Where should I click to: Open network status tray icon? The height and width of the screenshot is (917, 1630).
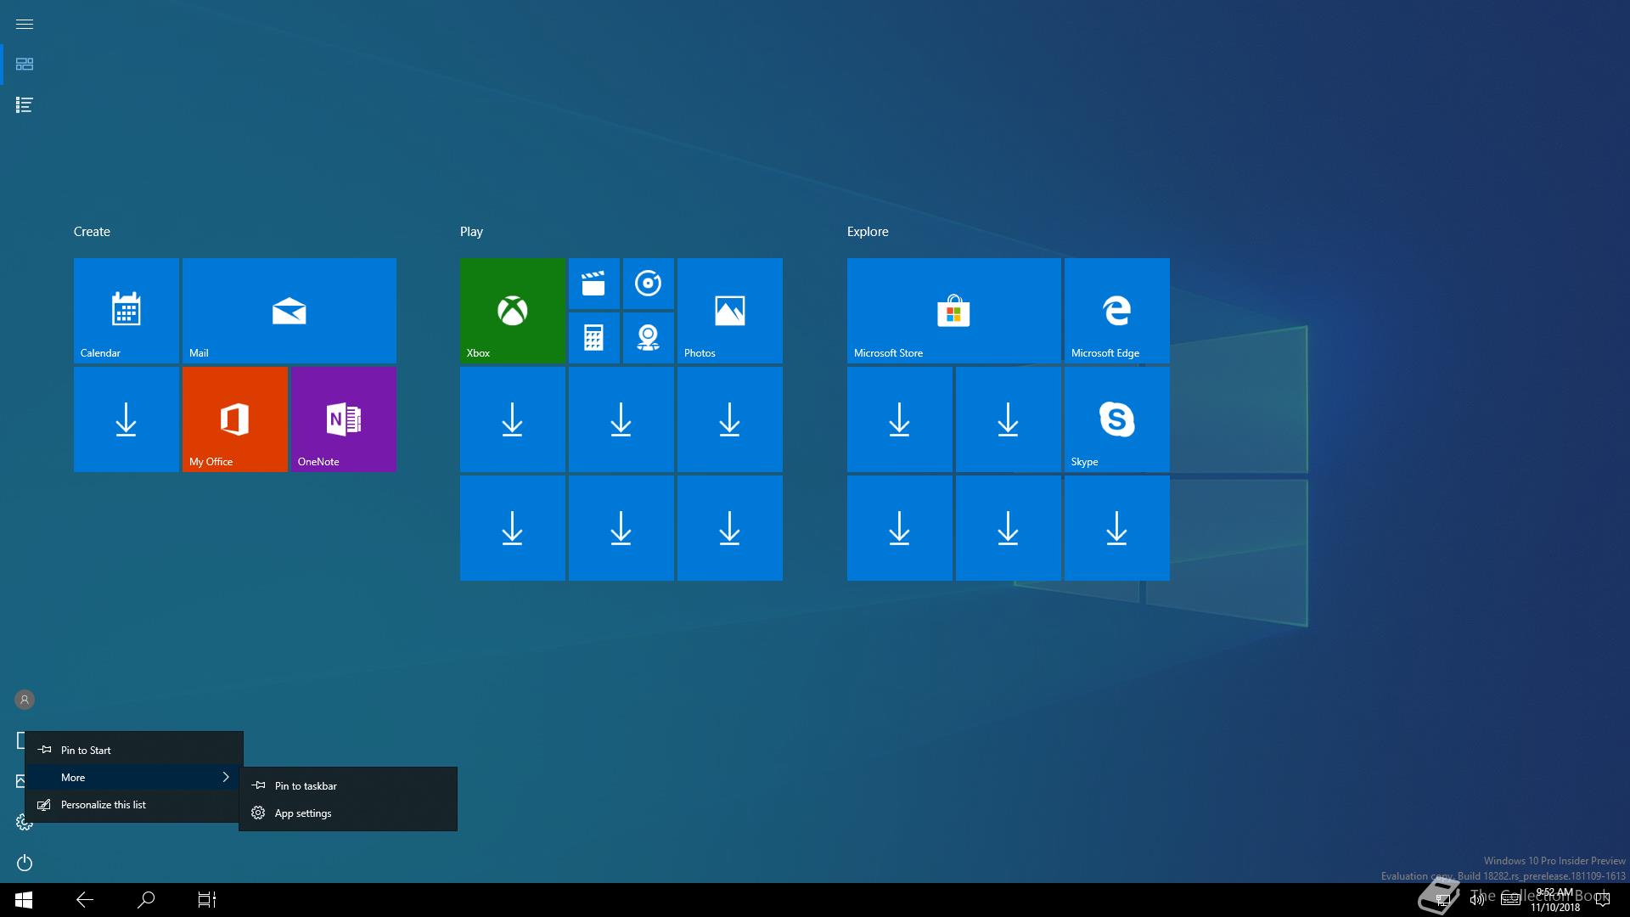pyautogui.click(x=1442, y=900)
